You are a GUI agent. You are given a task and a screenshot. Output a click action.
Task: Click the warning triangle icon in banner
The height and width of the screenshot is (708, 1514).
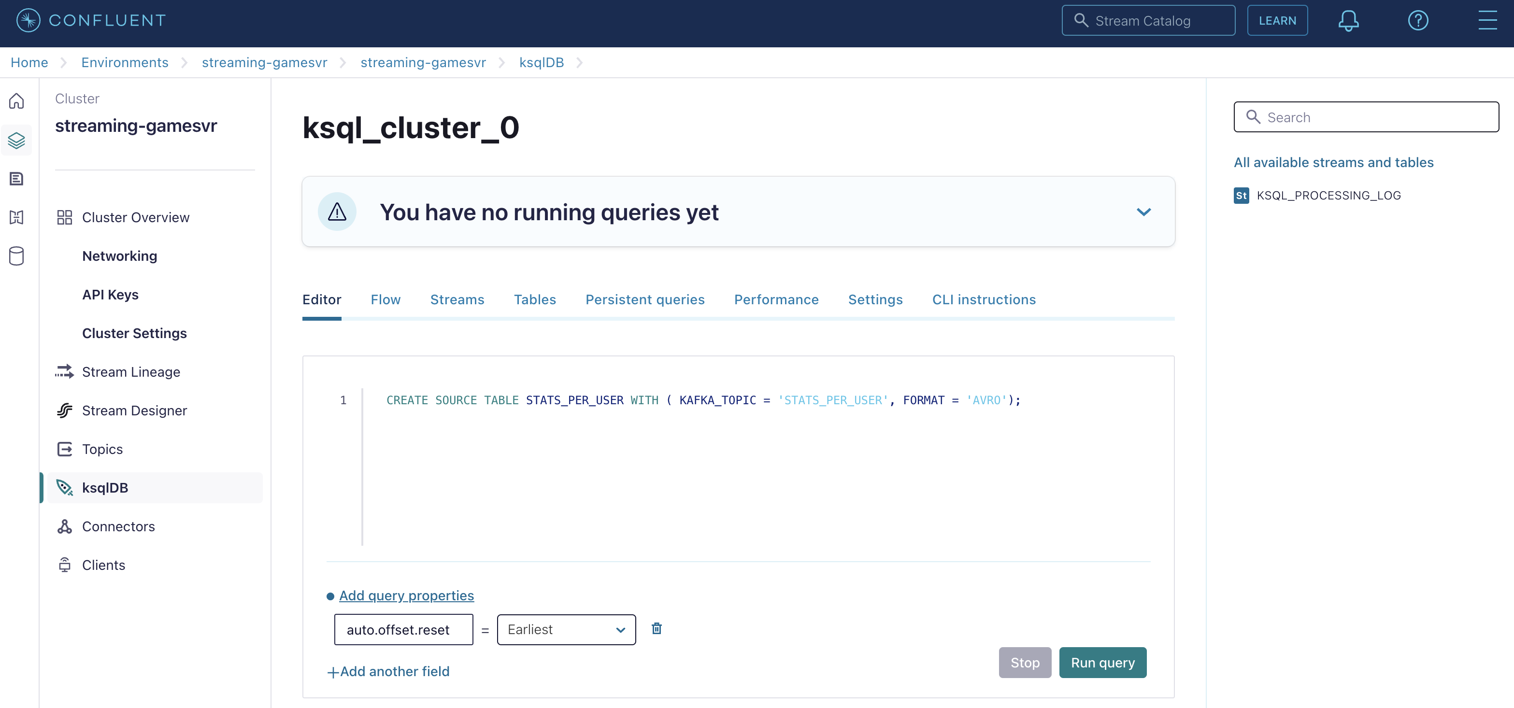pos(337,212)
